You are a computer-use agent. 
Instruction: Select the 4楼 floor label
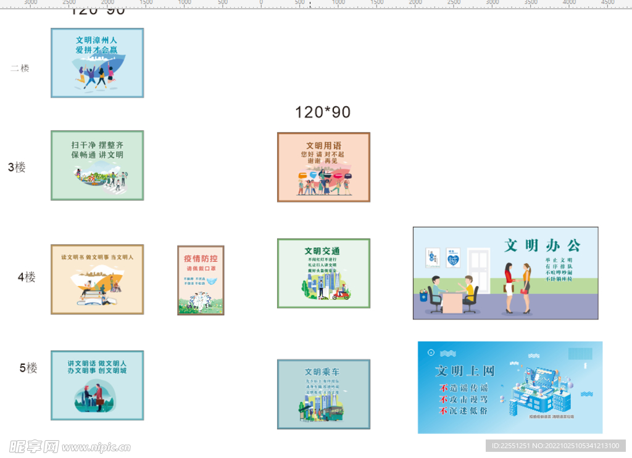[x=27, y=277]
